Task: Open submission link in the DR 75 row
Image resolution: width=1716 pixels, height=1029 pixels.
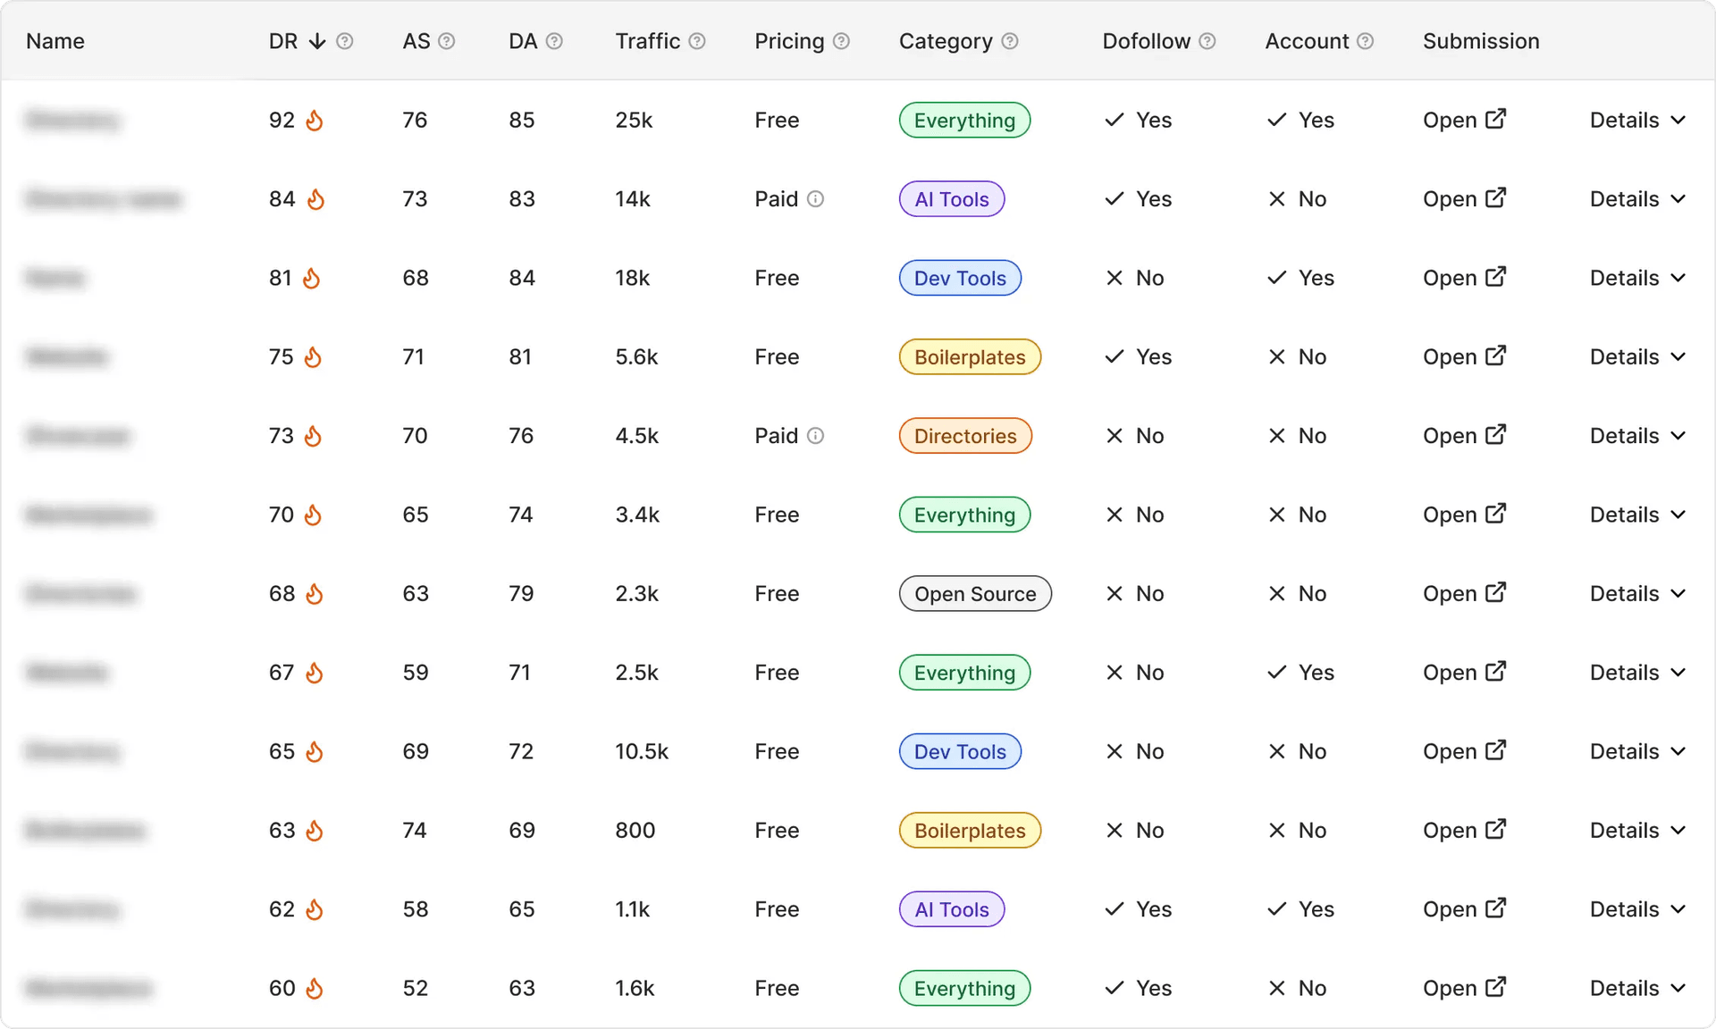Action: pyautogui.click(x=1464, y=356)
